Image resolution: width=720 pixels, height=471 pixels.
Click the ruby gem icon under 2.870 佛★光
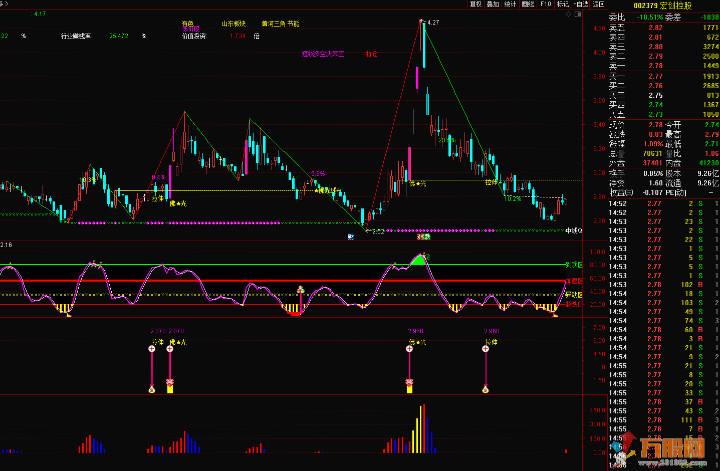click(170, 382)
